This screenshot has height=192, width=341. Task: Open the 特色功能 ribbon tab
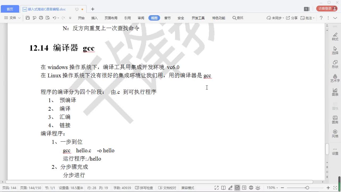(219, 18)
